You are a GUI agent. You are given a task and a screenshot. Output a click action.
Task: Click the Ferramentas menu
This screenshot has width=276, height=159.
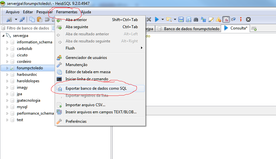[x=67, y=12]
